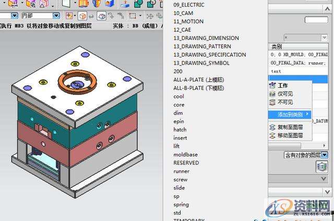Select 工作 (Work) layer option
Viewport: 334px width, 221px height.
pos(282,85)
